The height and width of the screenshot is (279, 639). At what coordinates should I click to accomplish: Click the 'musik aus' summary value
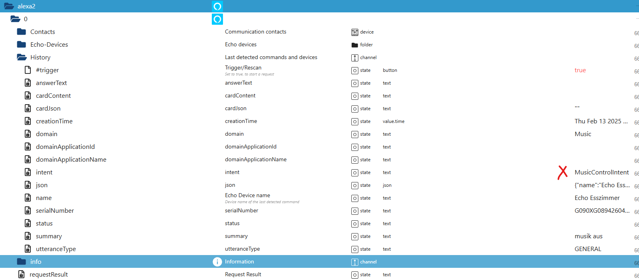pyautogui.click(x=589, y=236)
